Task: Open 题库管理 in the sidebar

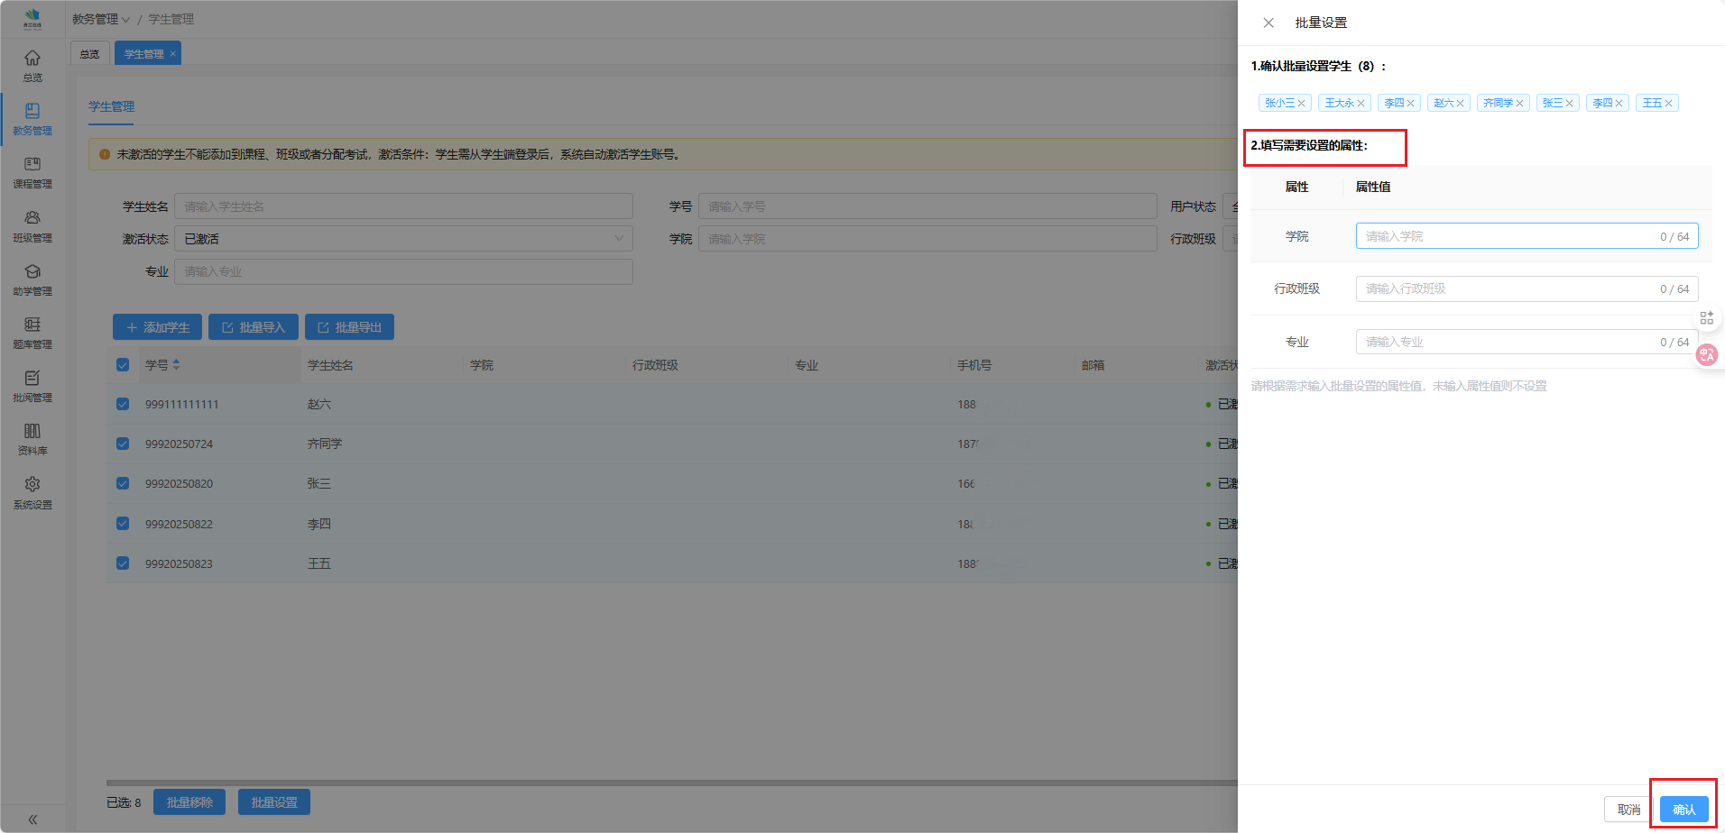Action: click(x=32, y=332)
